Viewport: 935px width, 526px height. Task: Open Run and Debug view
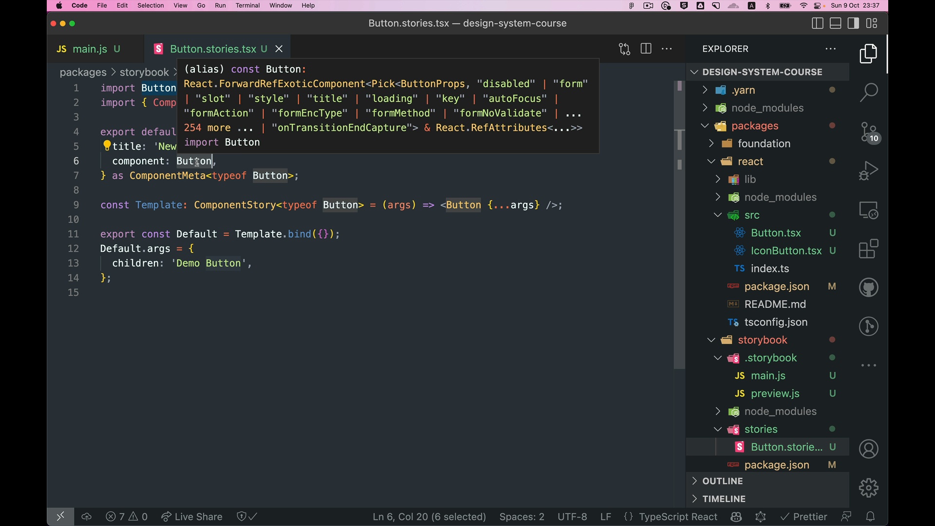869,171
